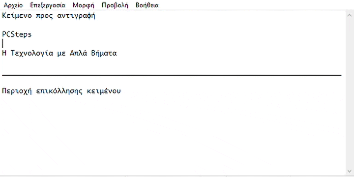This screenshot has height=177, width=354.
Task: Click the vertical scrollbar up arrow
Action: pos(350,15)
